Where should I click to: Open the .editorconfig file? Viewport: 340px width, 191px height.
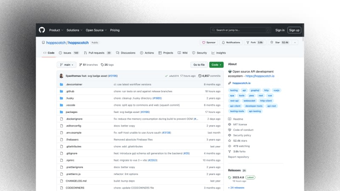coord(74,126)
